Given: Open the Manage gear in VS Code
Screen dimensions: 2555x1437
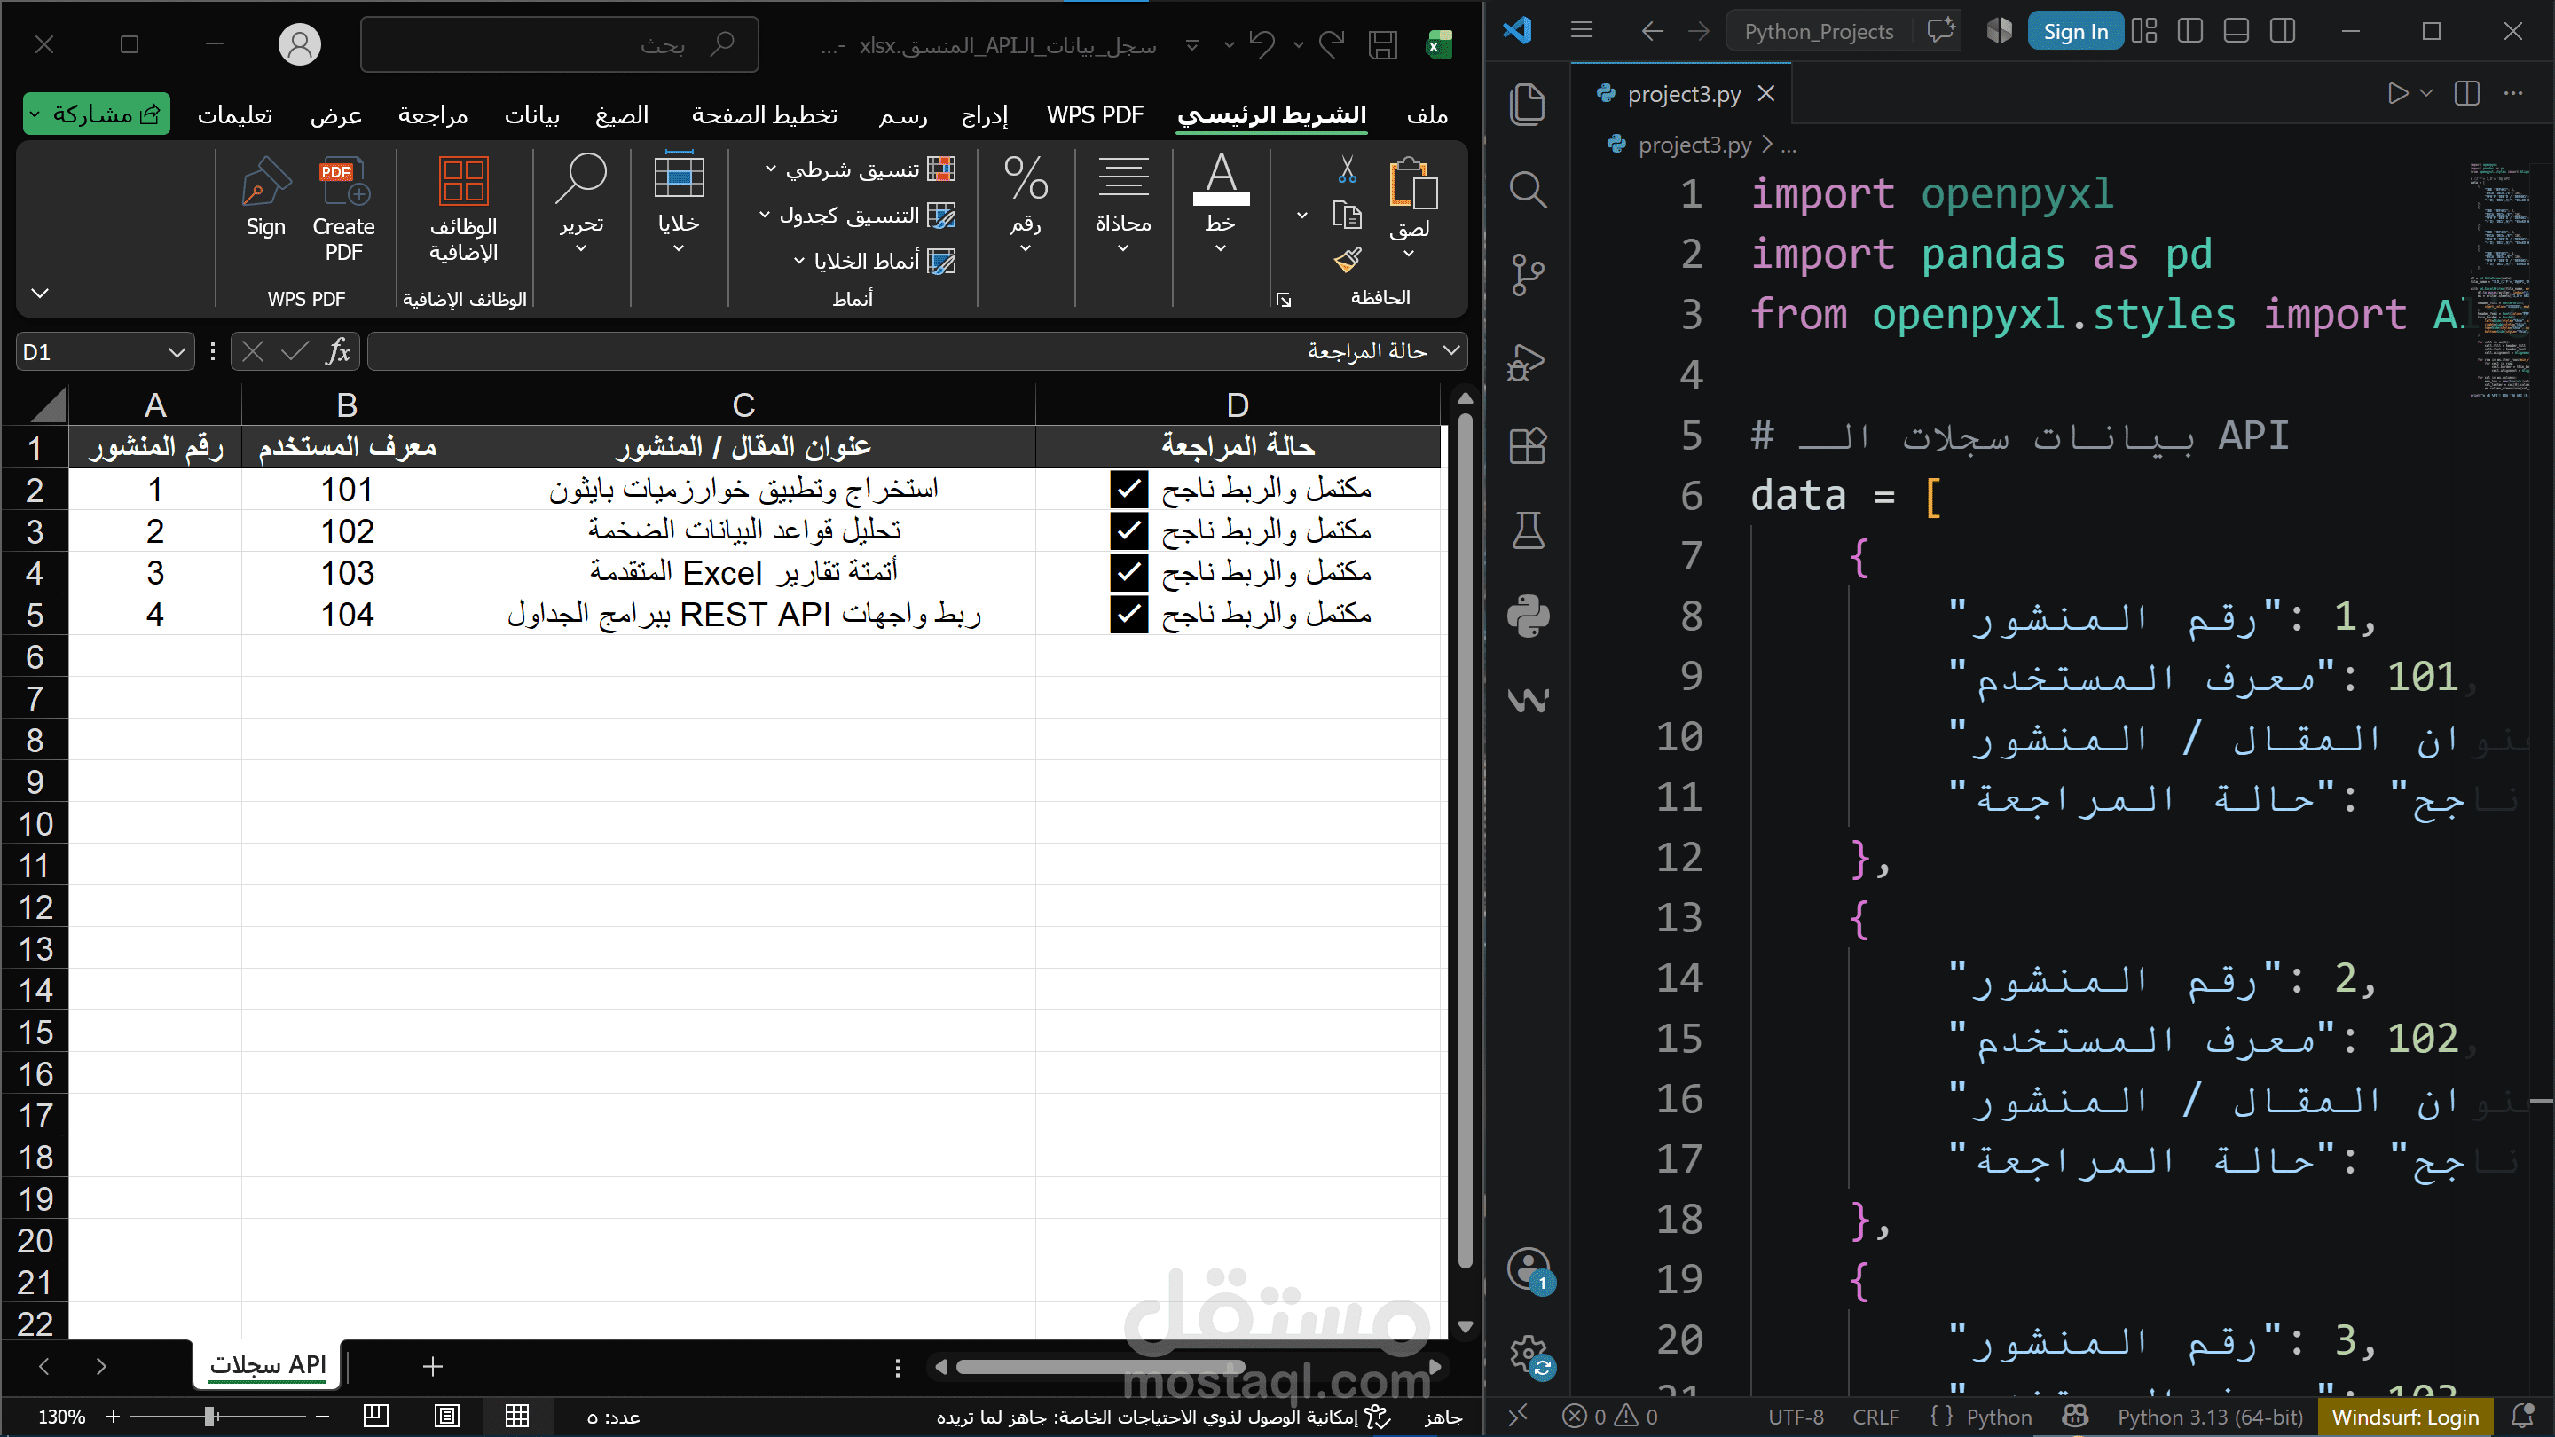Looking at the screenshot, I should coord(1529,1353).
